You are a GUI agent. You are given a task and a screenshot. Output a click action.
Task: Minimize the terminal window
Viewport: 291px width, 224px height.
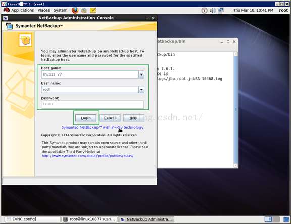tap(222, 42)
